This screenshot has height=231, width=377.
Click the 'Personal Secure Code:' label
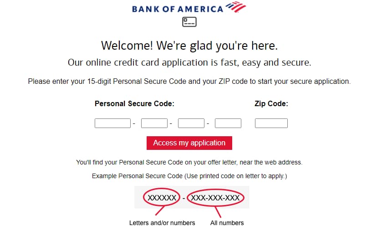click(x=134, y=103)
